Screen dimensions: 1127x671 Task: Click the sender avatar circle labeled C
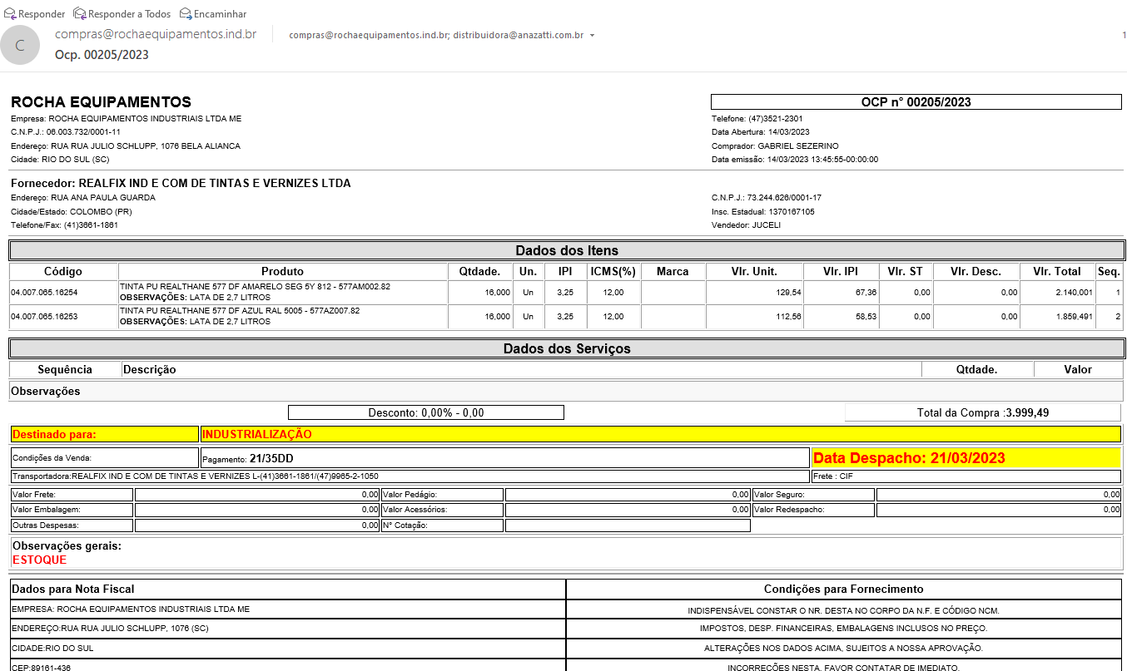pyautogui.click(x=21, y=45)
